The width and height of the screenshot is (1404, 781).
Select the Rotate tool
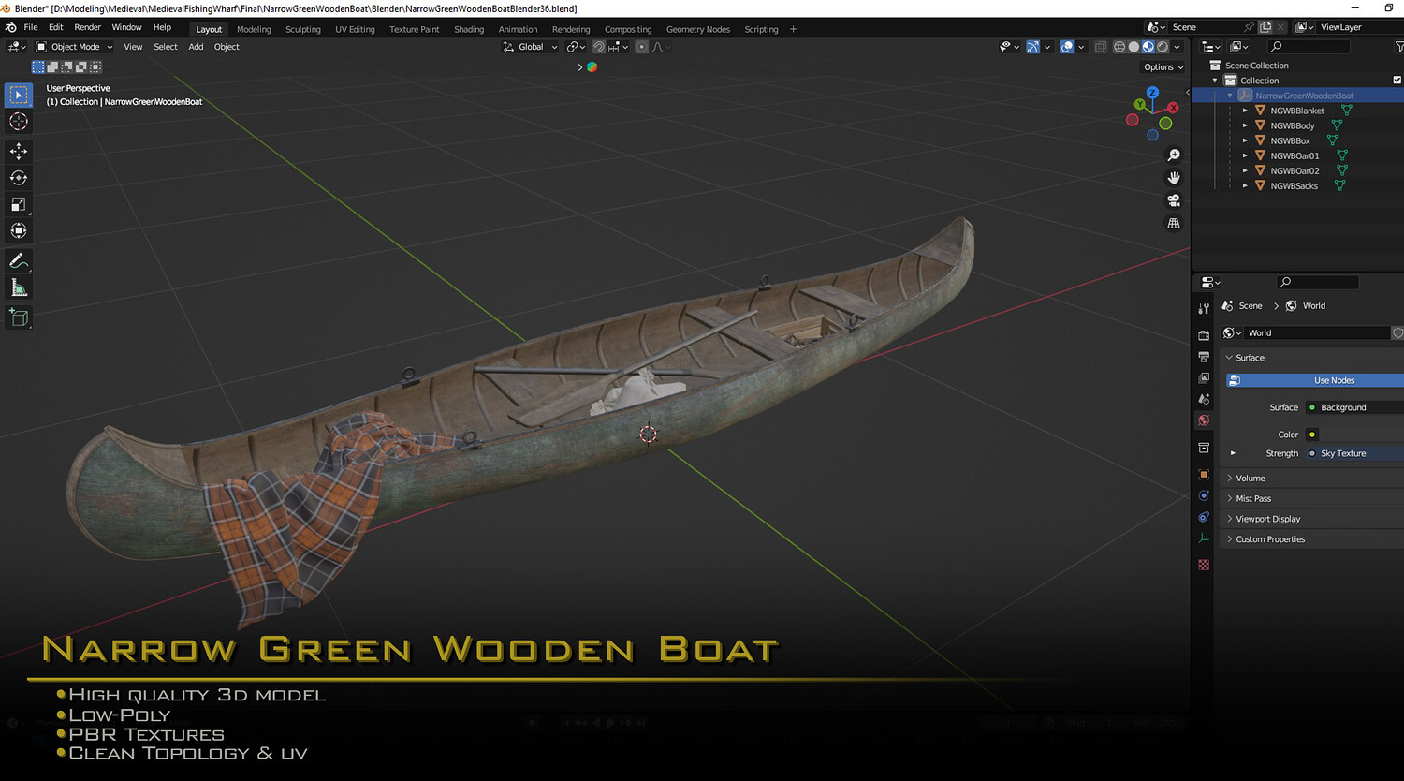tap(19, 178)
